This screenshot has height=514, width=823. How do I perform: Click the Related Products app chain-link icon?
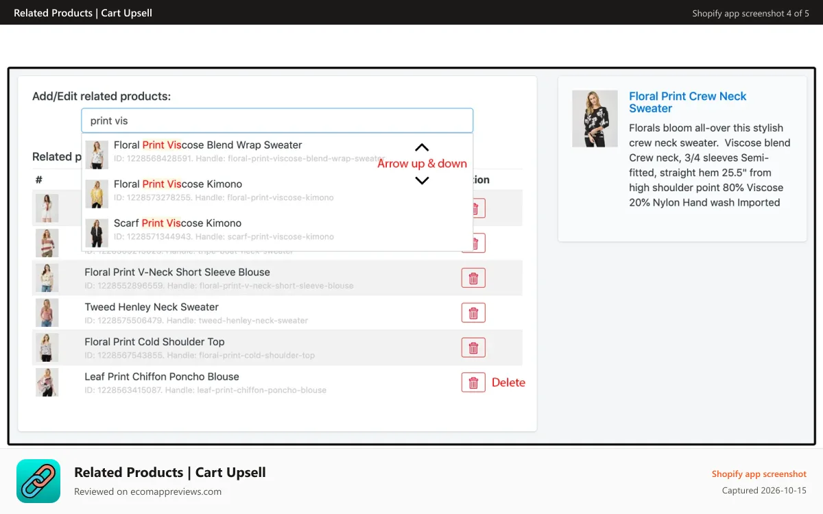38,481
